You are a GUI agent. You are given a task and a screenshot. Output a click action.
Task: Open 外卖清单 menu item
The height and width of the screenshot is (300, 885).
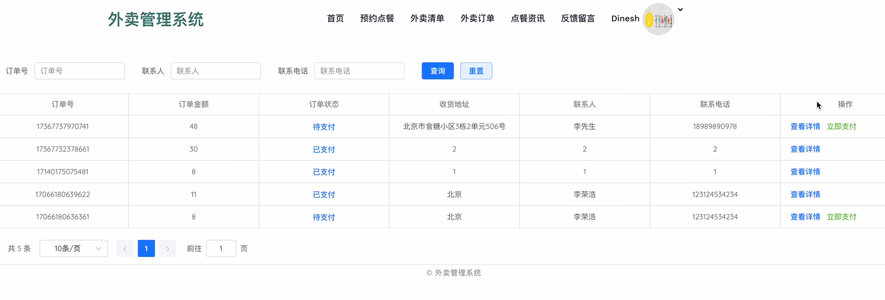pyautogui.click(x=427, y=19)
